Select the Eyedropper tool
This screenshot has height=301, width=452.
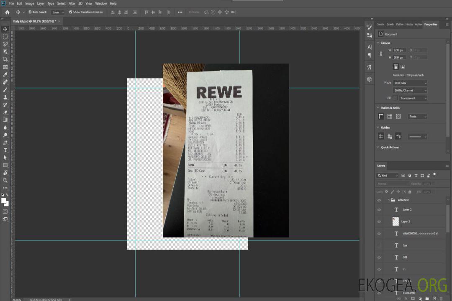click(5, 74)
